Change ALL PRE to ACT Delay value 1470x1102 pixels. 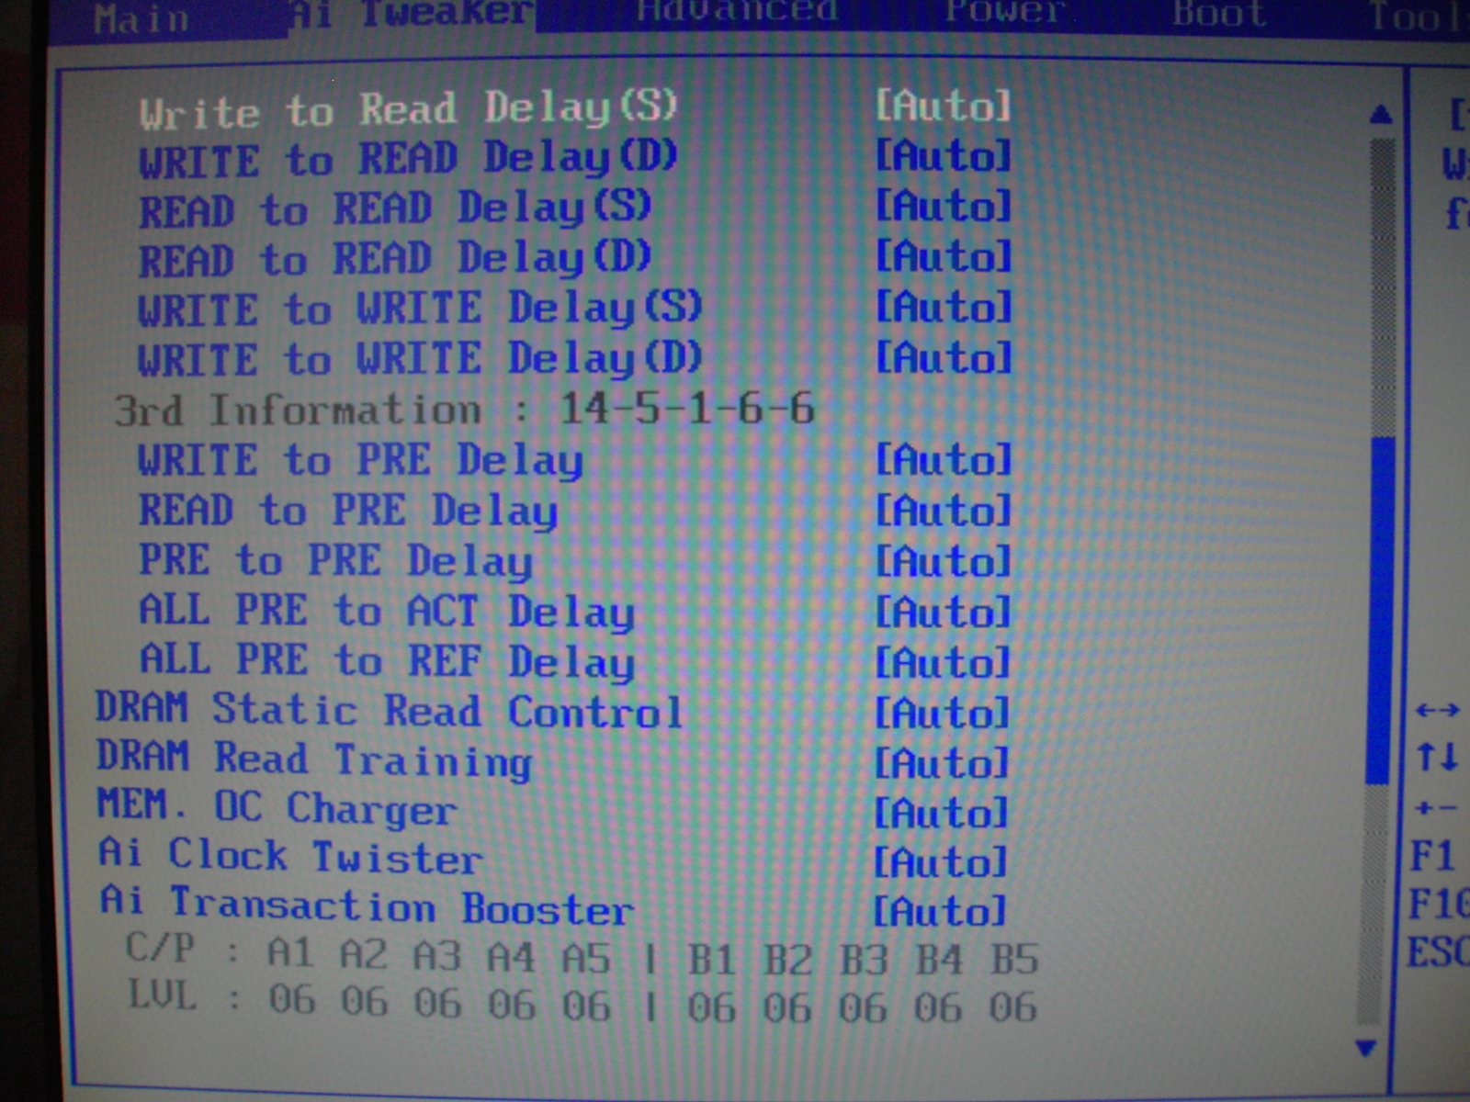pos(942,613)
